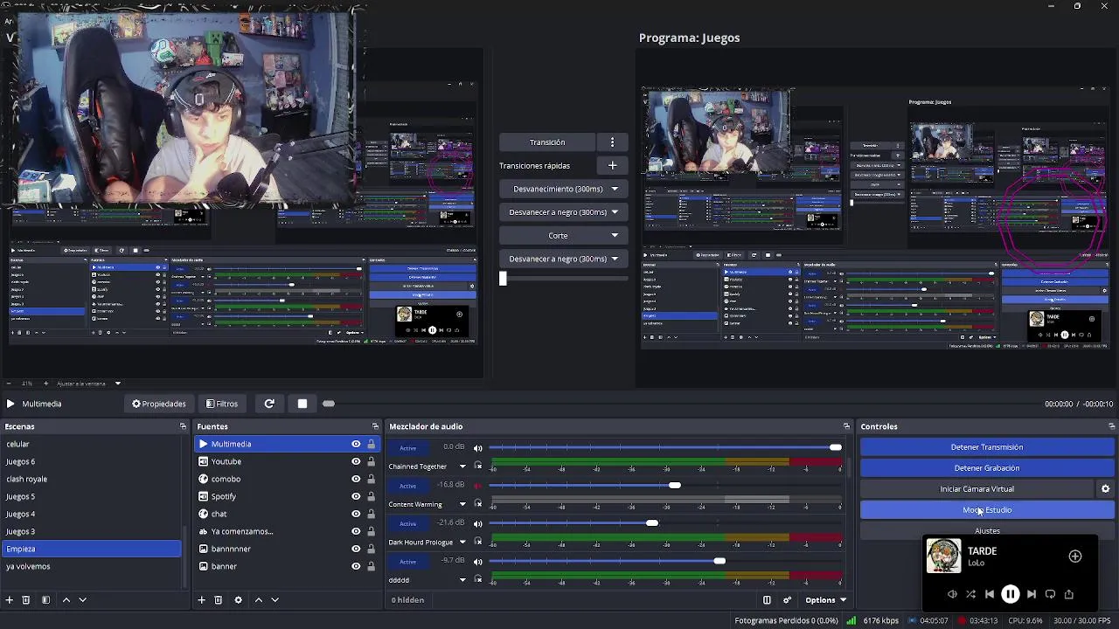Open virtual camera settings gear
The height and width of the screenshot is (629, 1119).
(x=1105, y=489)
